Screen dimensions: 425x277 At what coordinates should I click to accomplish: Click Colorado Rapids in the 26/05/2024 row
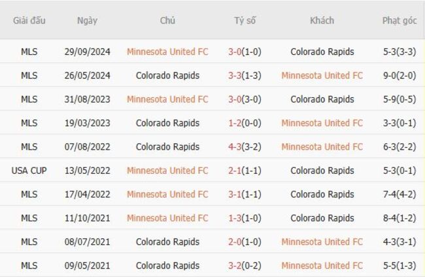point(167,75)
